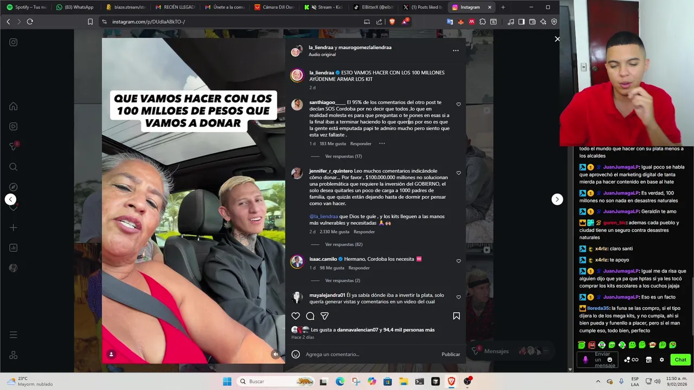This screenshot has height=390, width=694.
Task: Go to the previous post arrow
Action: pyautogui.click(x=11, y=199)
